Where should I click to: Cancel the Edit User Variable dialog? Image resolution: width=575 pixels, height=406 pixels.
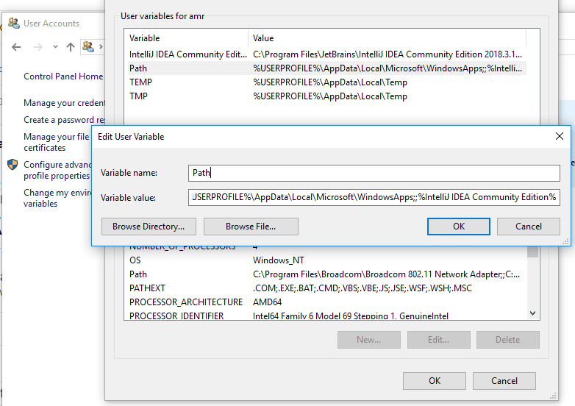pyautogui.click(x=529, y=227)
